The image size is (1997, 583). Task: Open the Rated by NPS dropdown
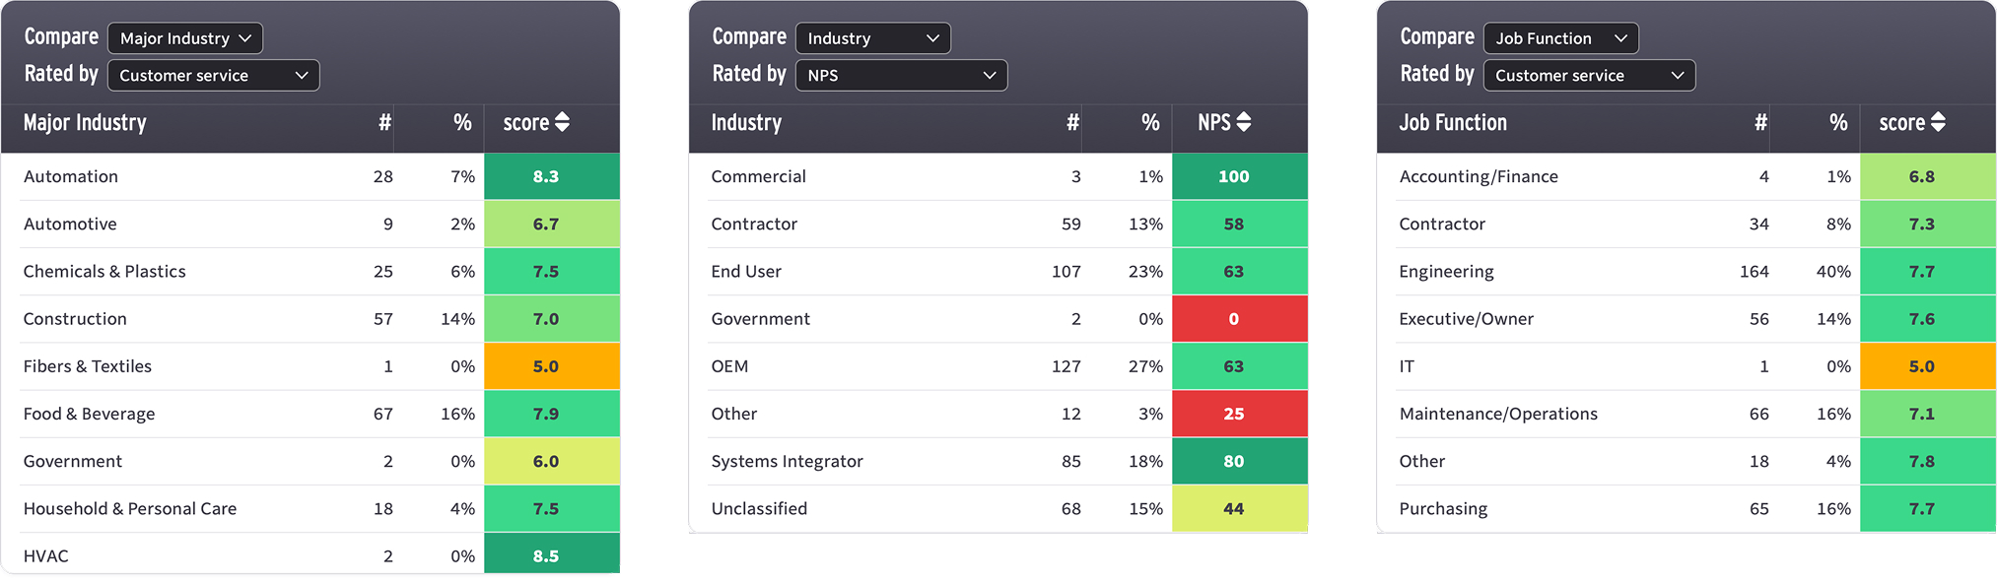point(901,76)
